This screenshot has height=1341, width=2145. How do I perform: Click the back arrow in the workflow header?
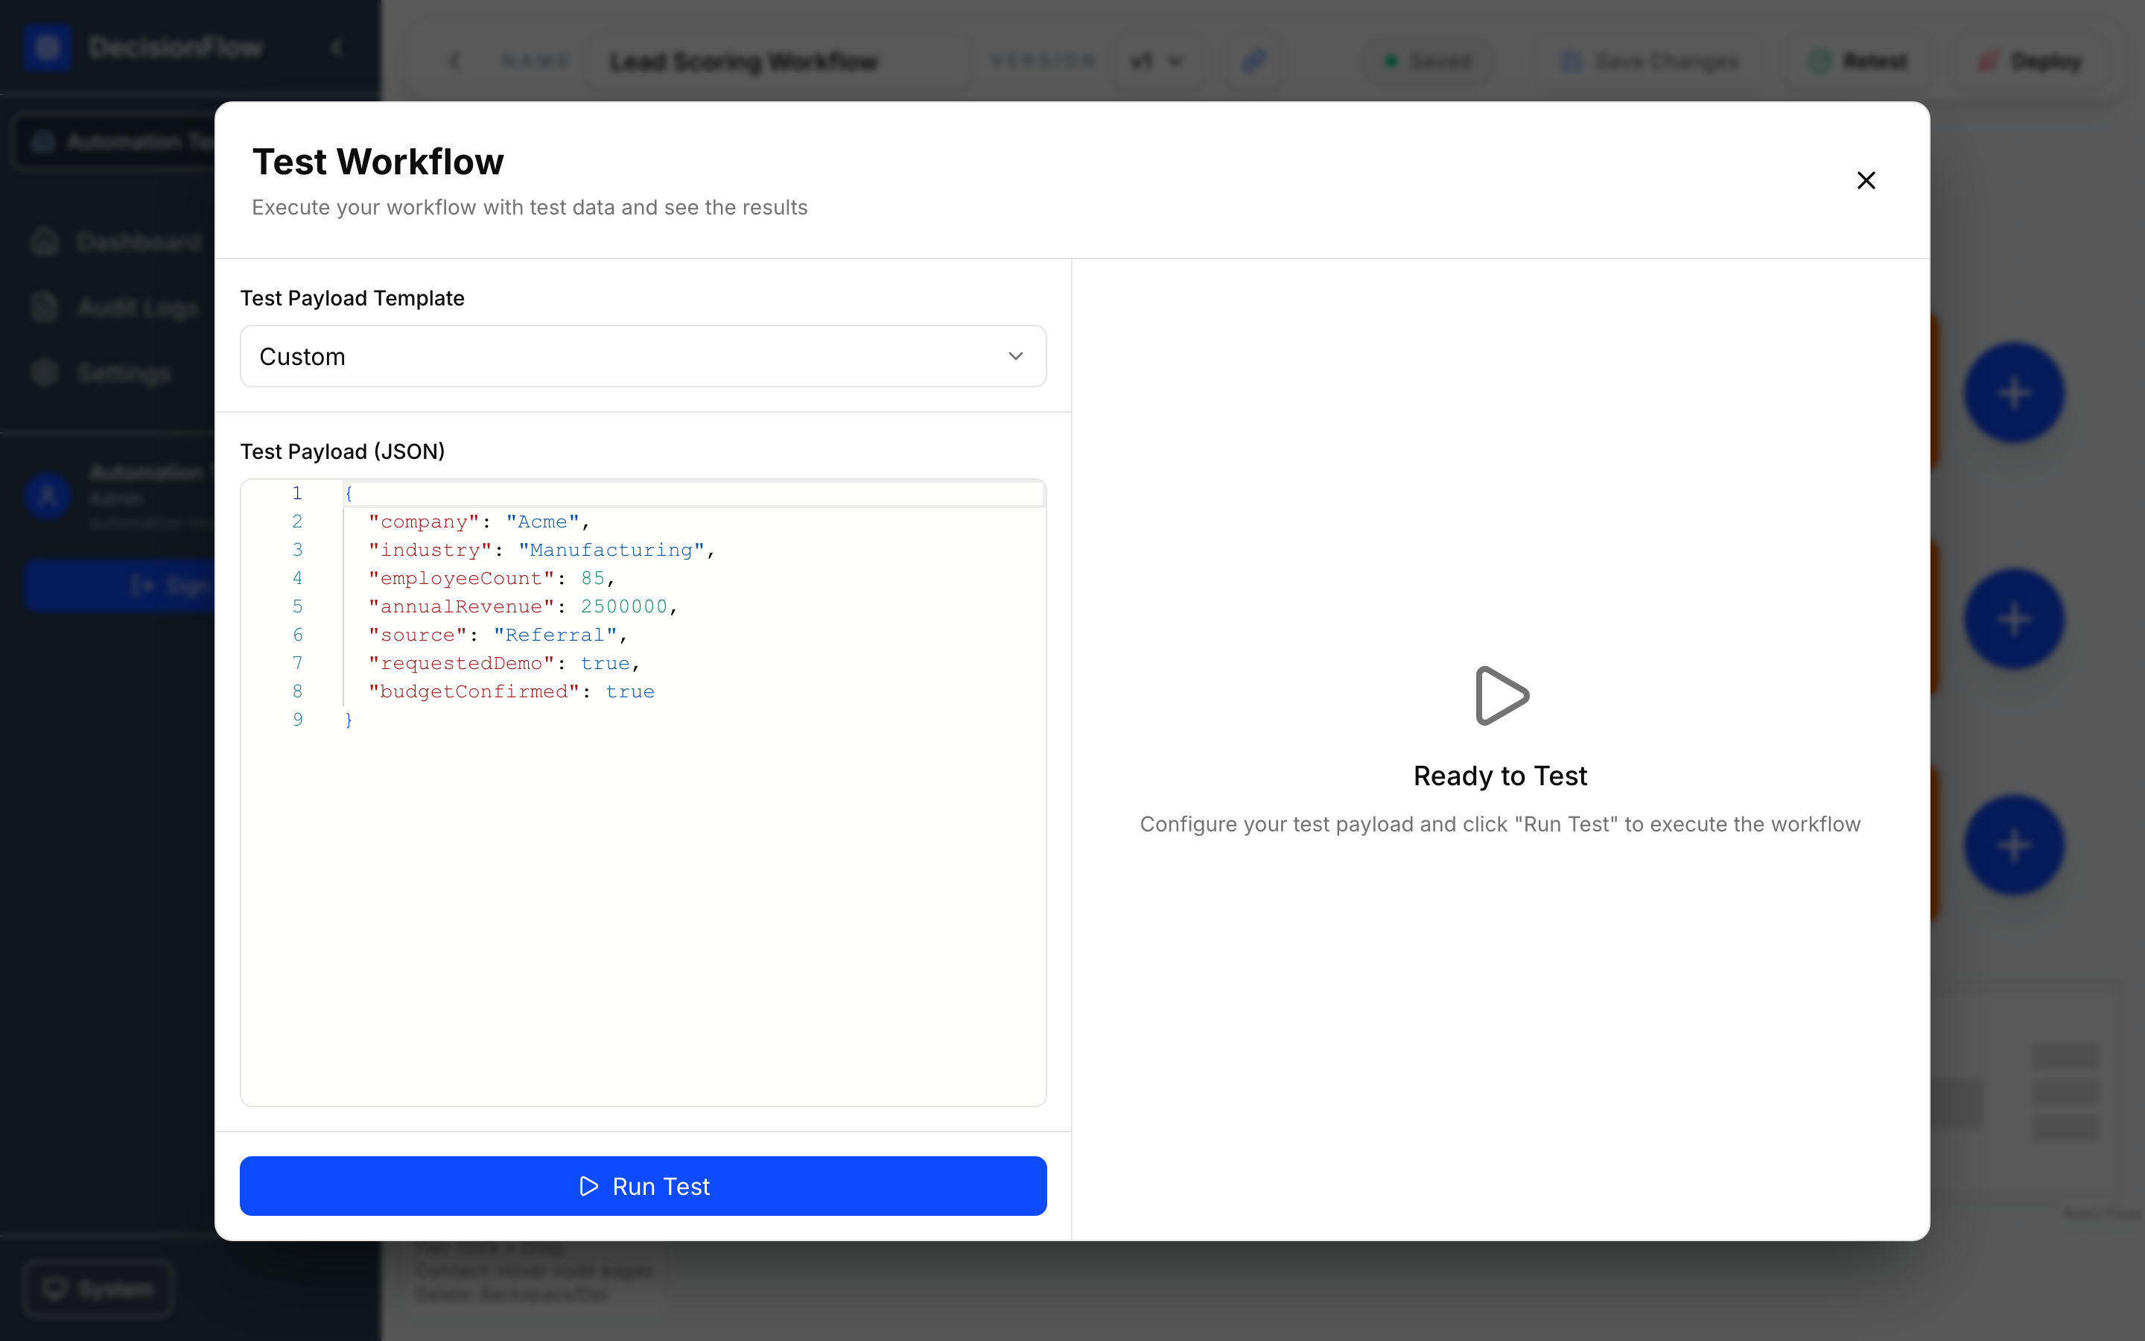tap(454, 61)
